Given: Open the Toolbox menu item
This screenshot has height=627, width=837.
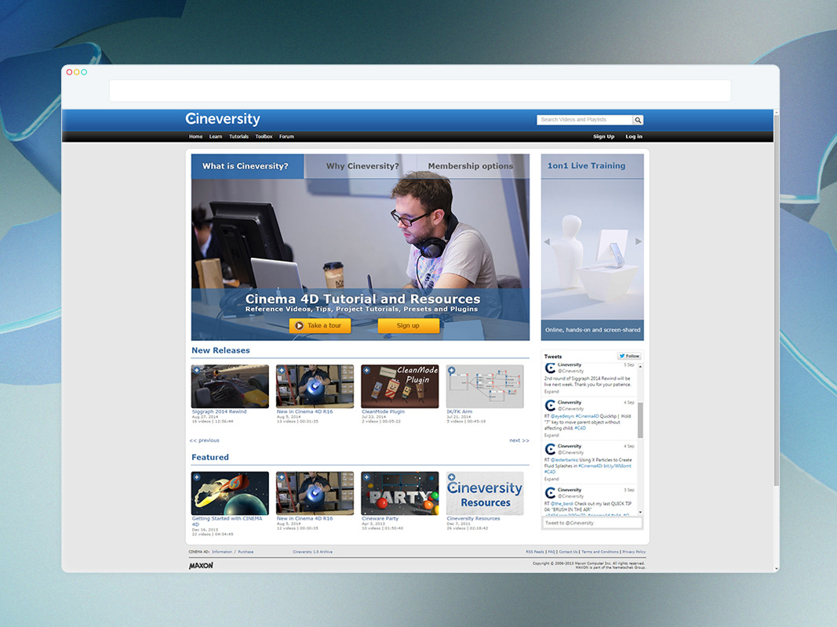Looking at the screenshot, I should (264, 136).
